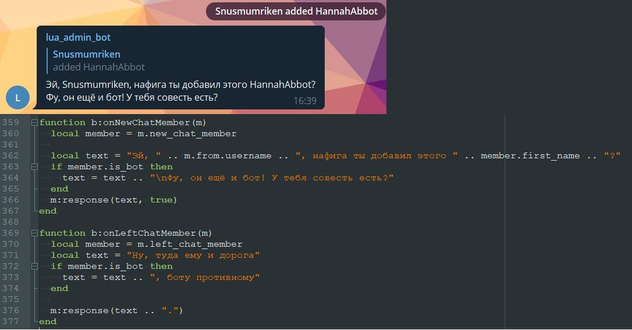
Task: Click line number 369 in the gutter
Action: pyautogui.click(x=10, y=233)
